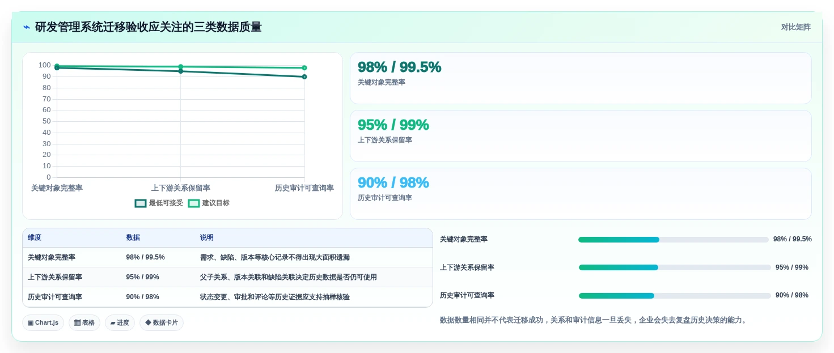Click the 最低可接受 data point at 上下游关系保留率
Viewport: 834px width, 353px height.
181,71
